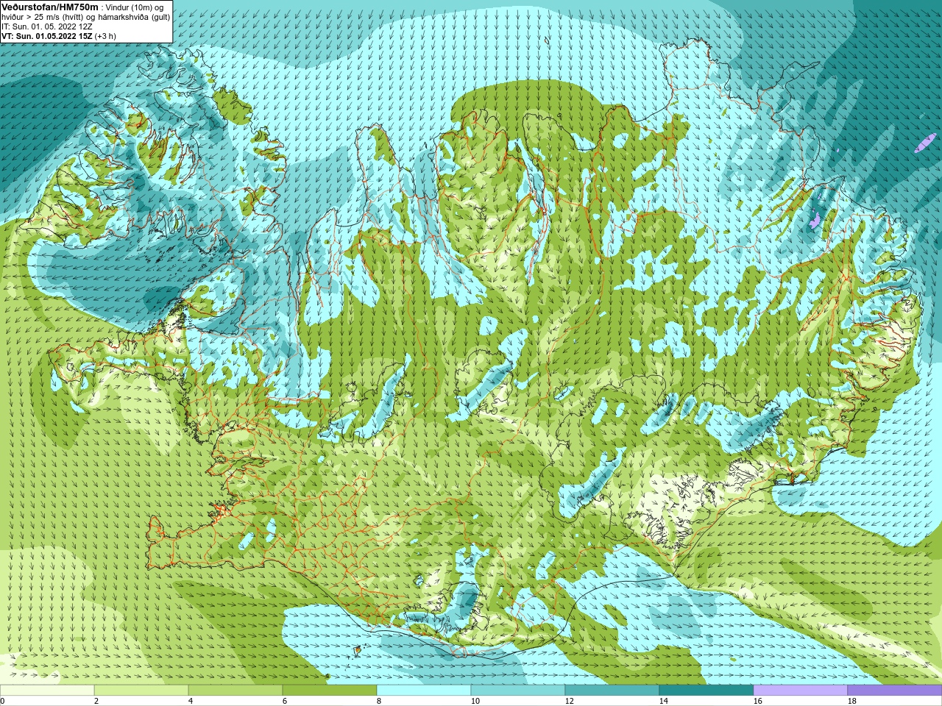
Task: Click the legend swatch between 10 and 12
Action: tap(518, 691)
